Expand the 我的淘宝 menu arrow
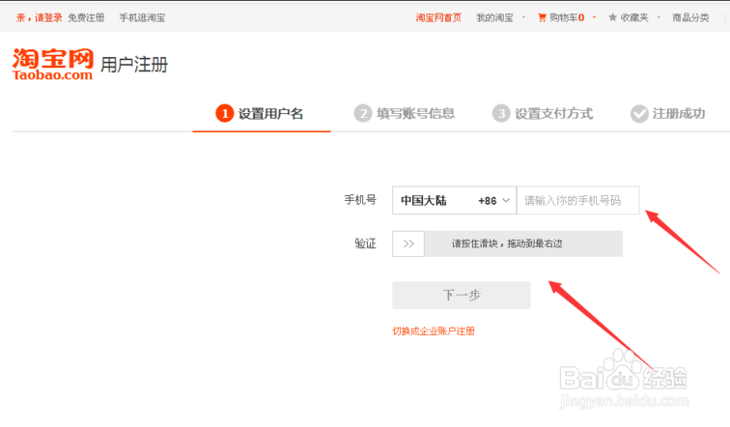The height and width of the screenshot is (427, 730). (x=523, y=17)
